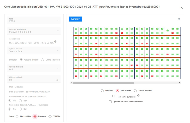Set Statut to Vérifiée
This screenshot has width=190, height=123.
50,116
